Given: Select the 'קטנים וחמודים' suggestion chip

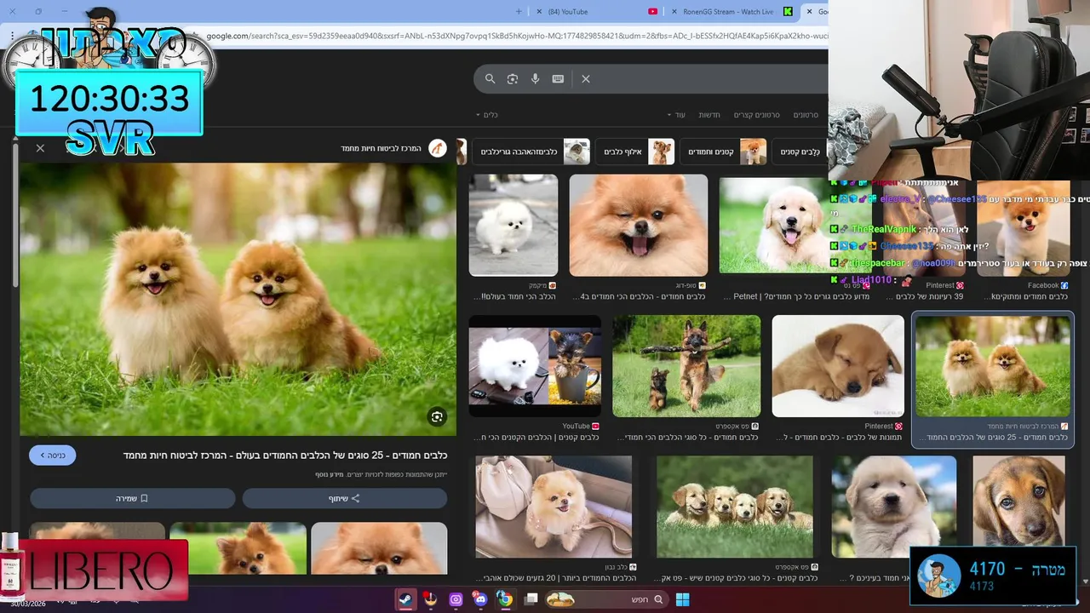Looking at the screenshot, I should tap(723, 152).
